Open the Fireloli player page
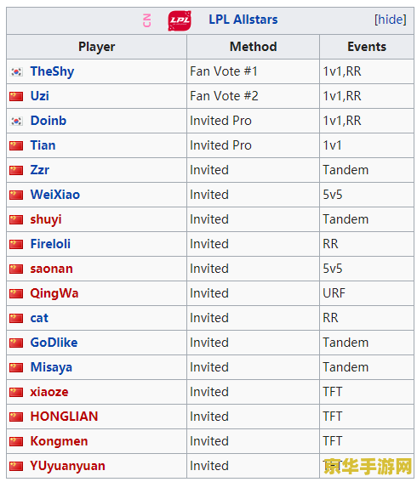 click(50, 244)
